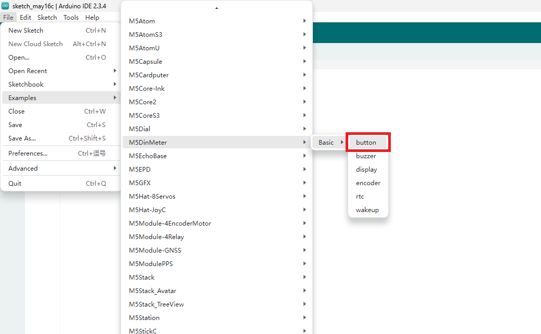Screen dimensions: 541x334
Task: Expand the M5AtomS3 examples
Action: coord(217,34)
